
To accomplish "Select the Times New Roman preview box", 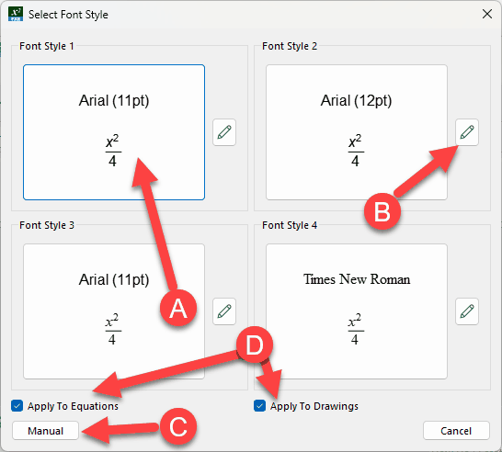I will [357, 311].
